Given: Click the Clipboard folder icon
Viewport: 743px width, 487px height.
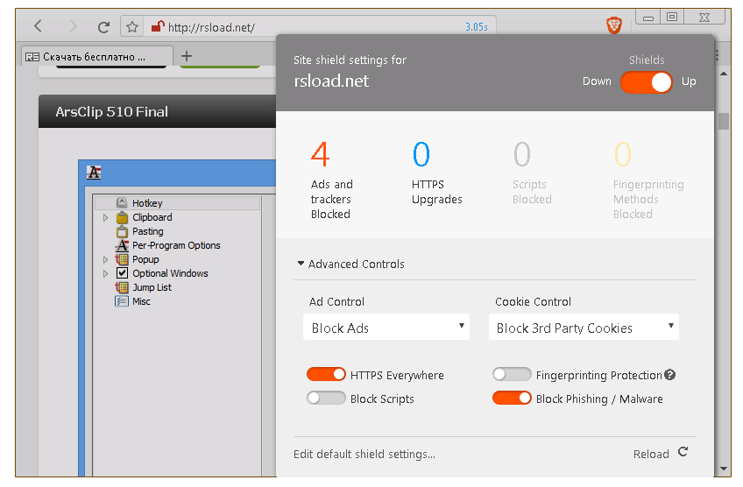Looking at the screenshot, I should coord(123,217).
